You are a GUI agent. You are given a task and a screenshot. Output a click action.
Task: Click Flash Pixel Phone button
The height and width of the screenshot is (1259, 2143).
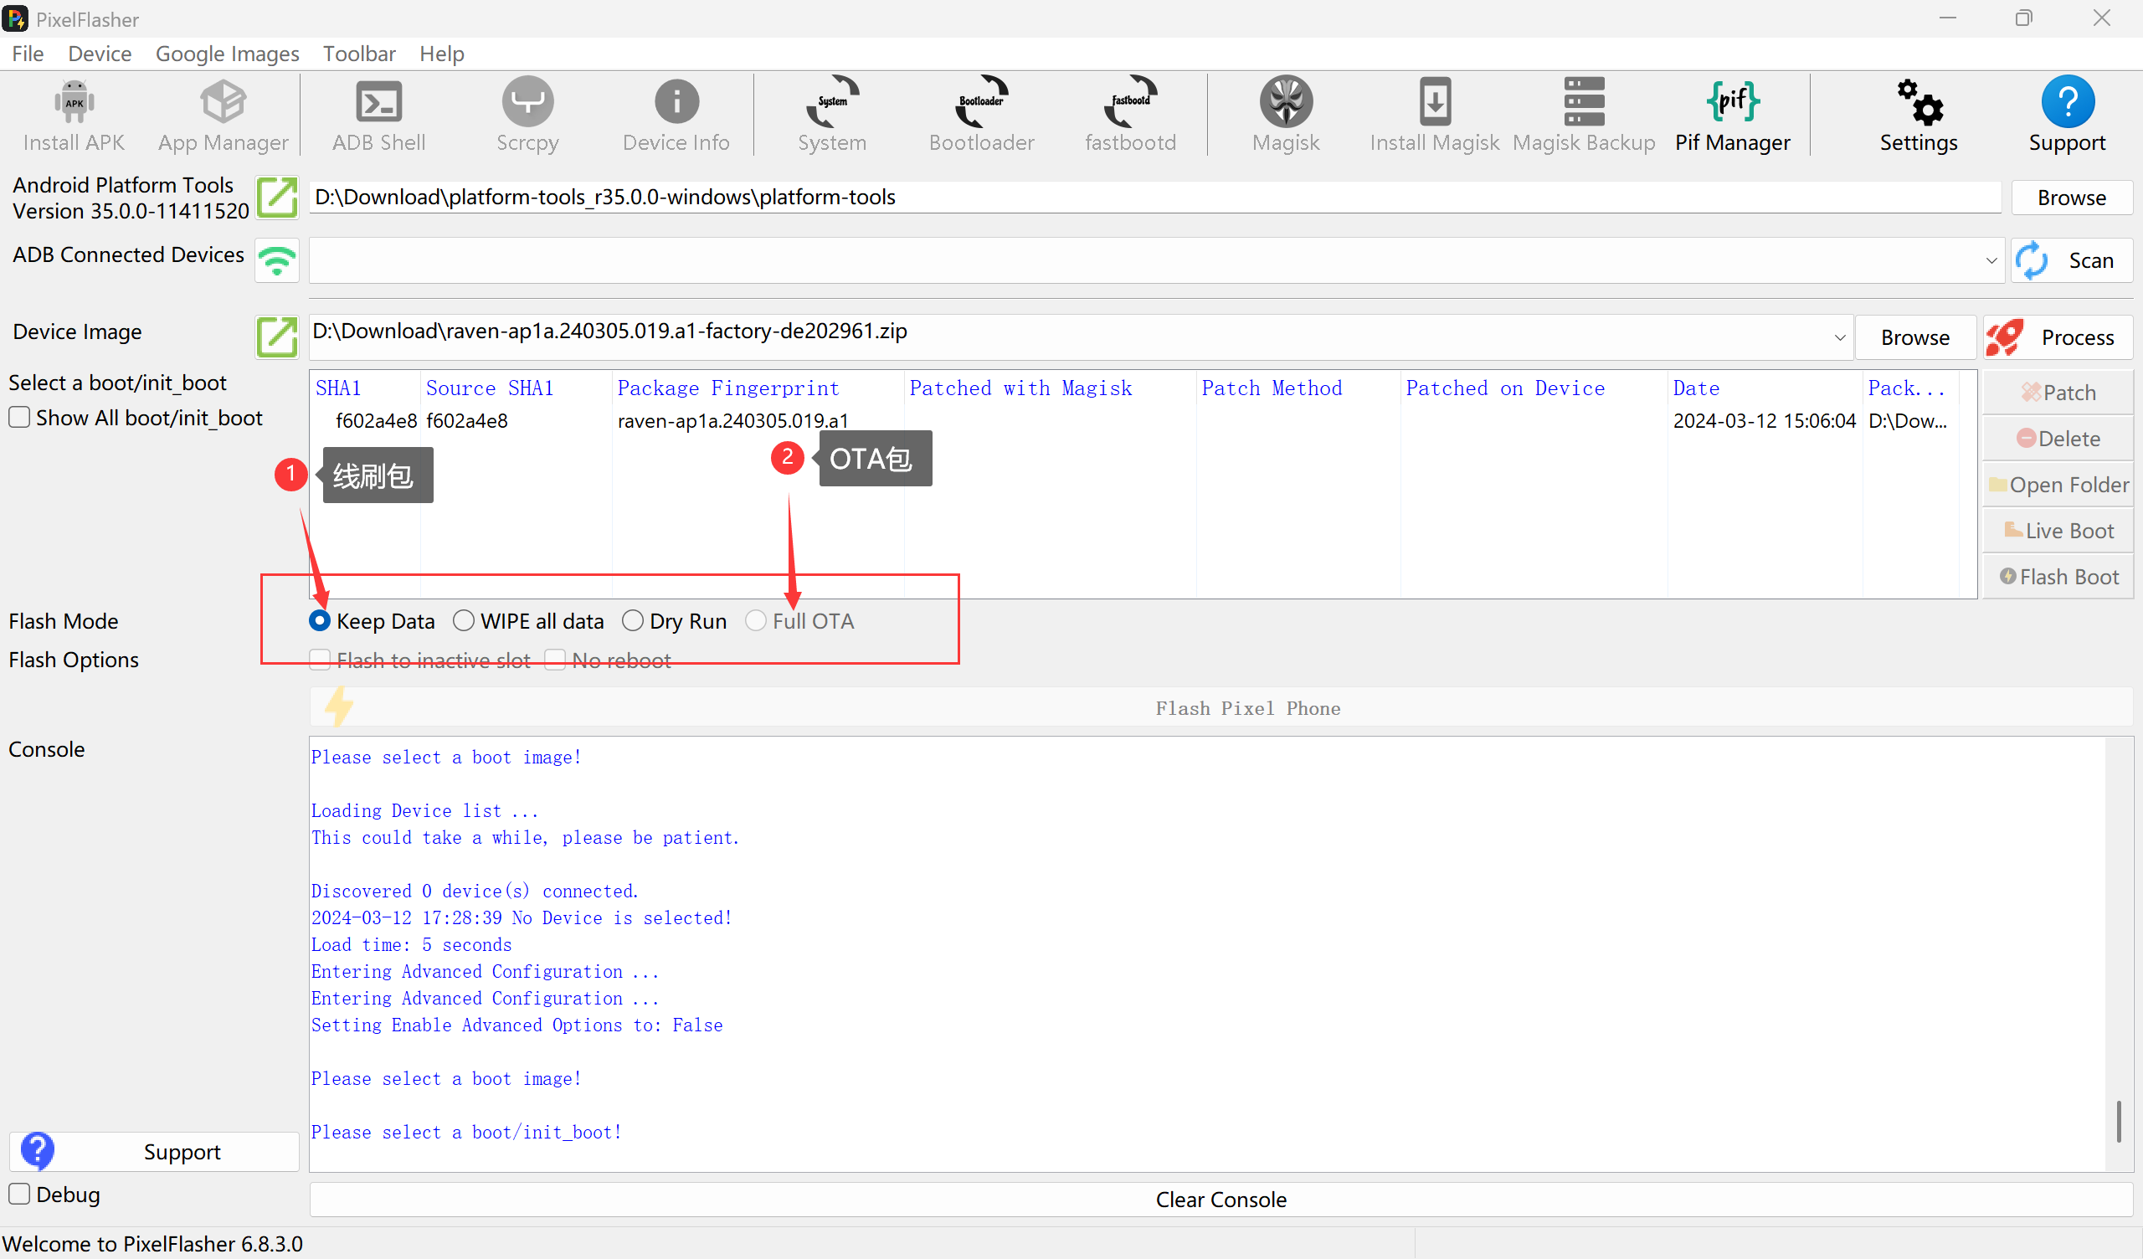click(x=1221, y=707)
